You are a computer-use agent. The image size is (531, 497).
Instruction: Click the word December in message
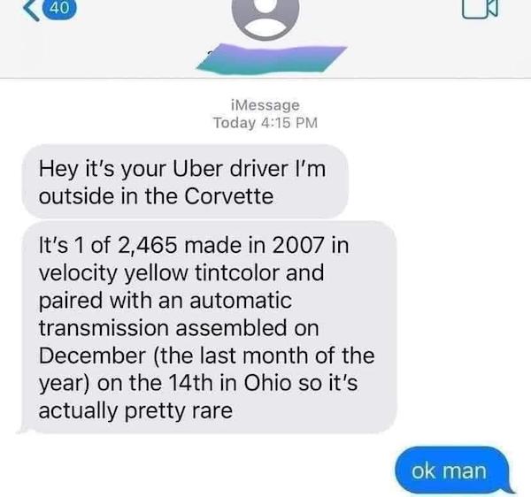point(92,356)
